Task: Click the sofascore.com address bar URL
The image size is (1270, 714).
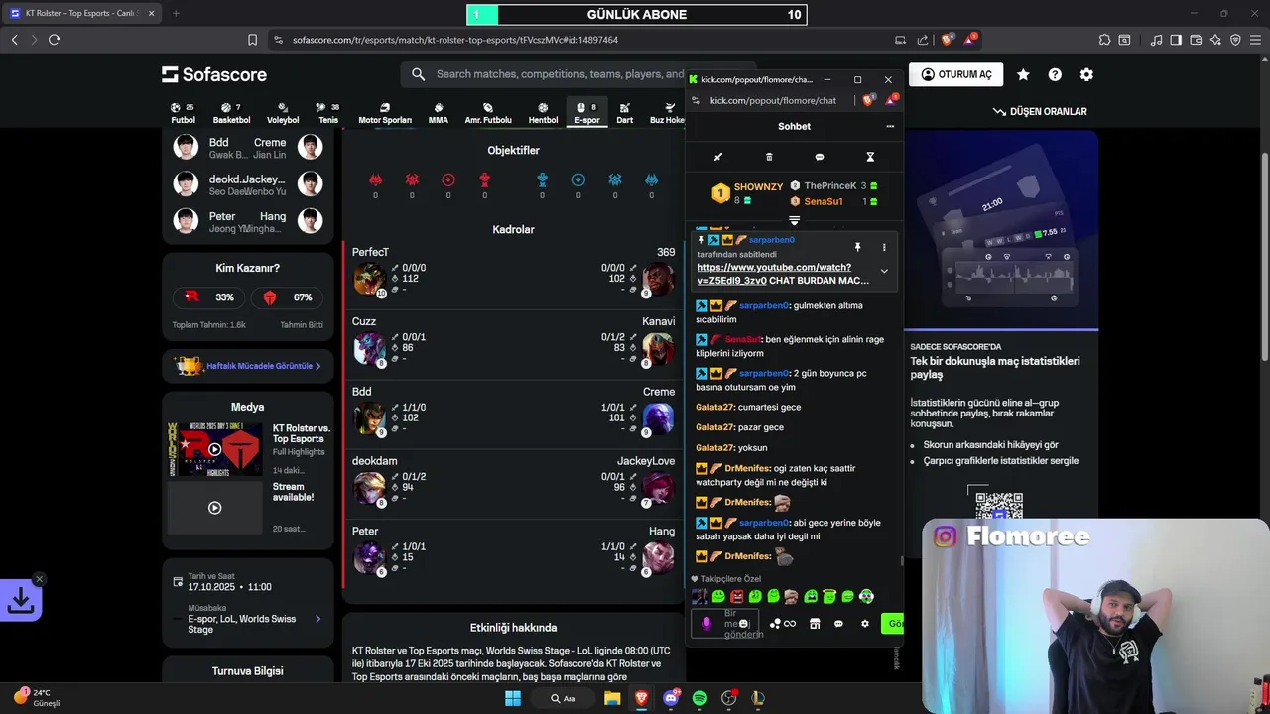Action: click(455, 40)
